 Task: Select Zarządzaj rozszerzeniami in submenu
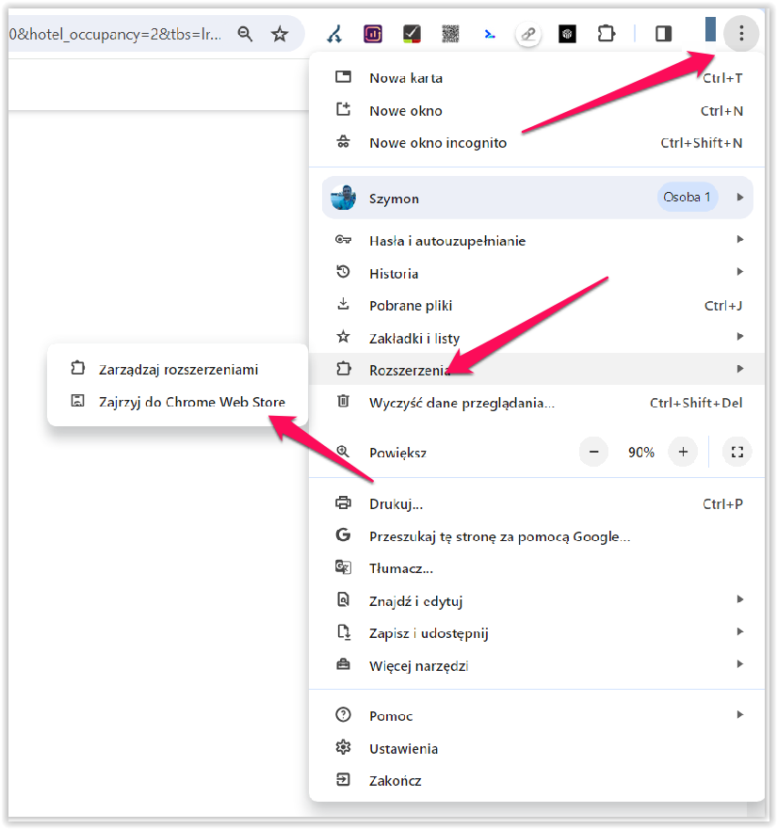pyautogui.click(x=177, y=369)
